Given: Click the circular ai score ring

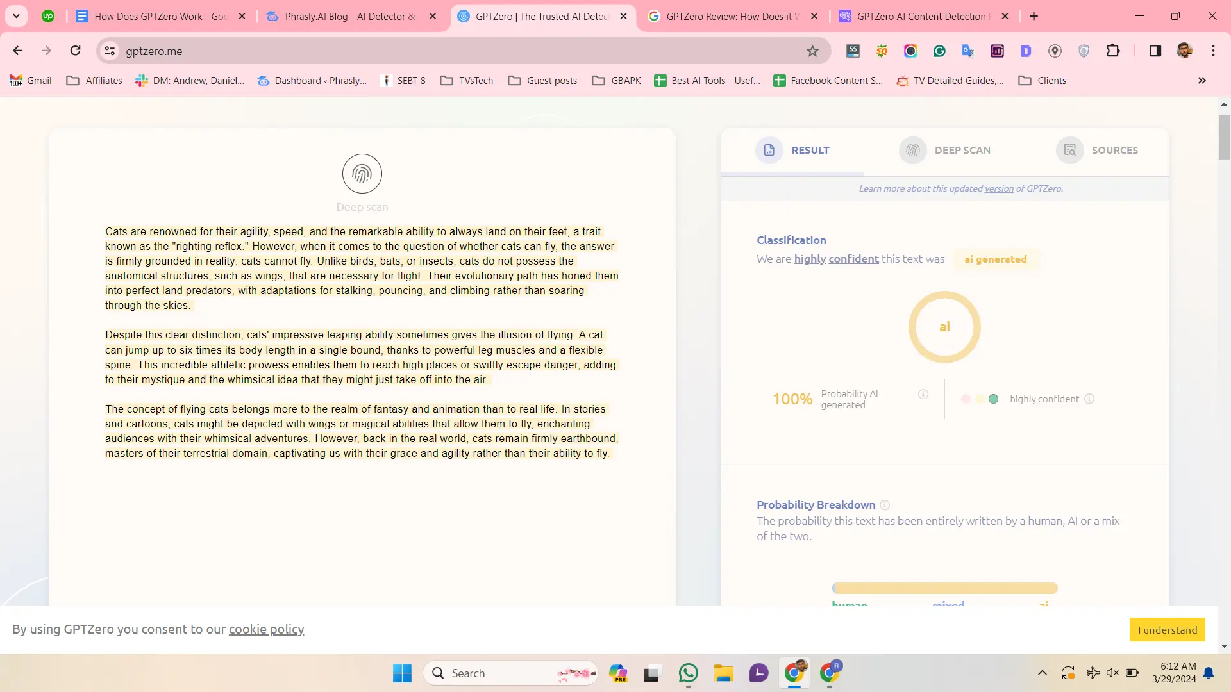Looking at the screenshot, I should point(944,327).
